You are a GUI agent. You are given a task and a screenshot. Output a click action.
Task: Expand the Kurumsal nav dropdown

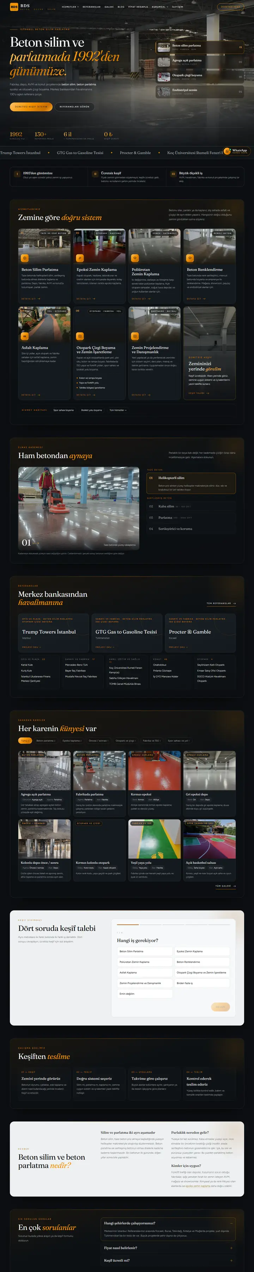pyautogui.click(x=160, y=7)
